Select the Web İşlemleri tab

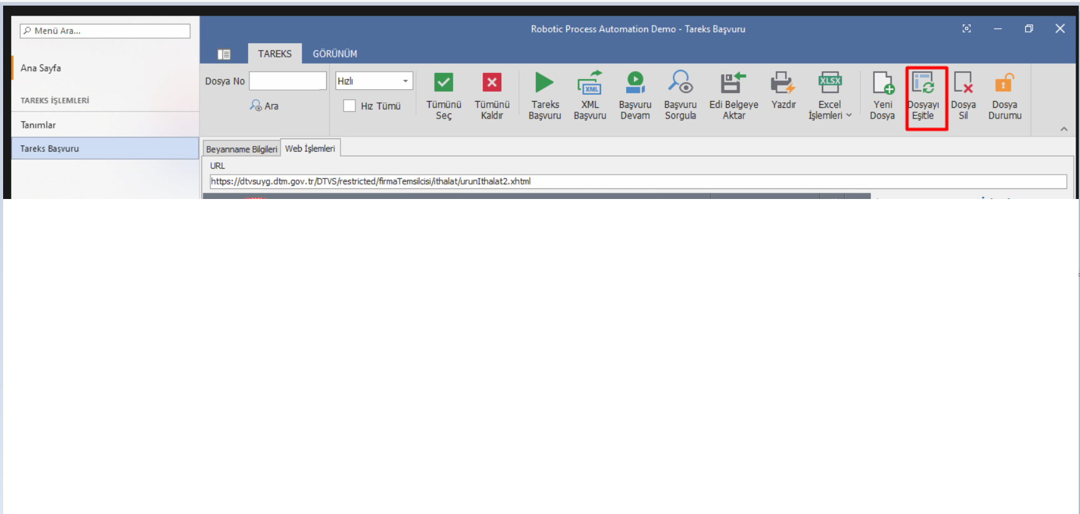tap(310, 148)
